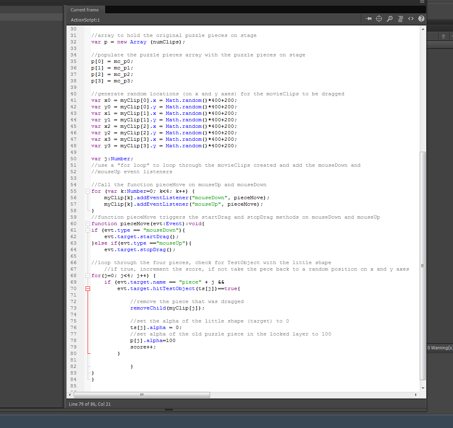The image size is (453, 428).
Task: Collapse the for loop at line 68
Action: 88,275
